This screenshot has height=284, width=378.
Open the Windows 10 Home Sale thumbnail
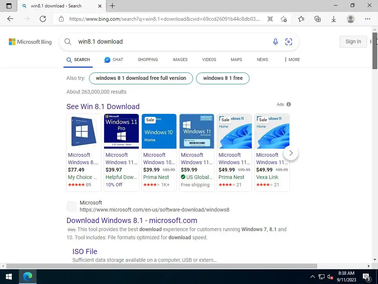pyautogui.click(x=159, y=131)
